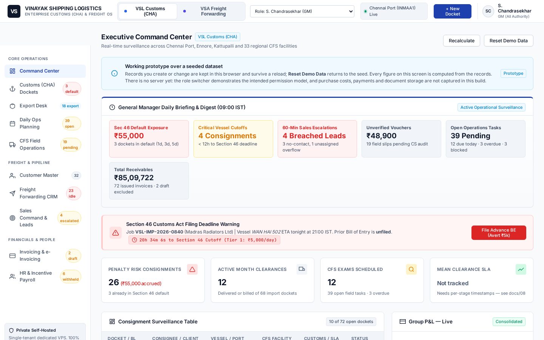Viewport: 544px width, 340px height.
Task: Open the Critical Vessel Cutoffs card
Action: point(233,139)
